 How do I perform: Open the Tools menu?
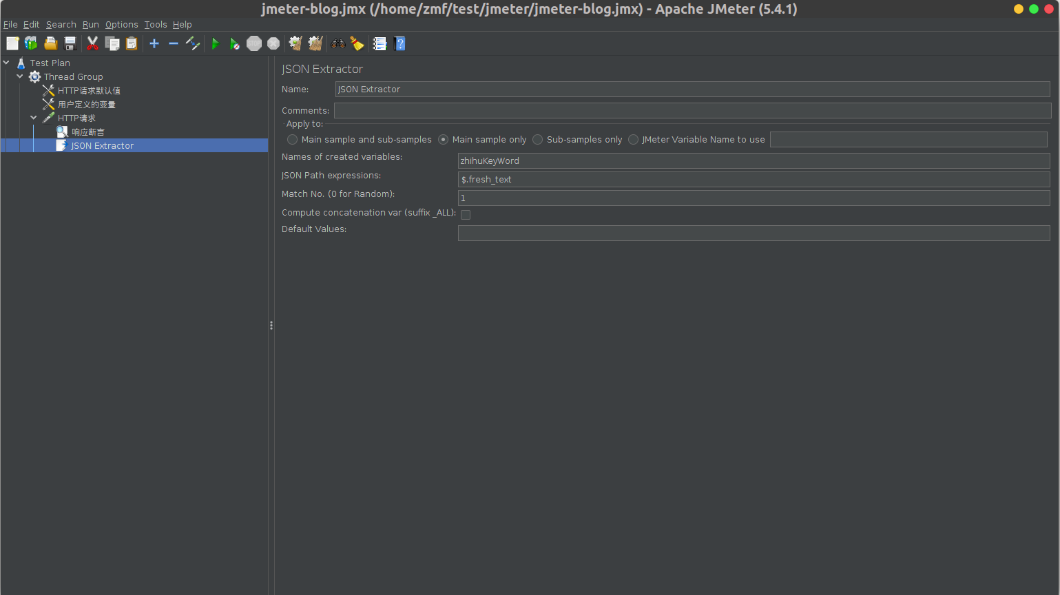tap(156, 24)
